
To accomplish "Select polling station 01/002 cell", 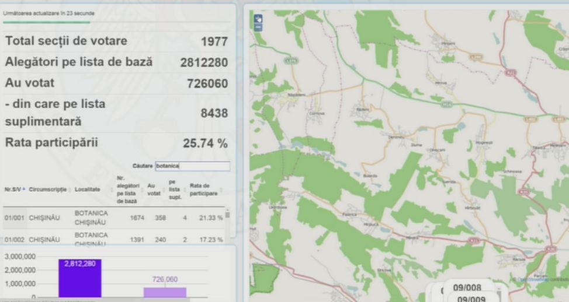I will pos(15,240).
